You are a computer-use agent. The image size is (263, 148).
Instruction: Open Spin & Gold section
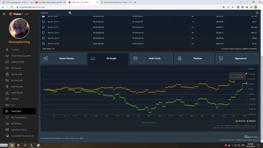[17, 74]
